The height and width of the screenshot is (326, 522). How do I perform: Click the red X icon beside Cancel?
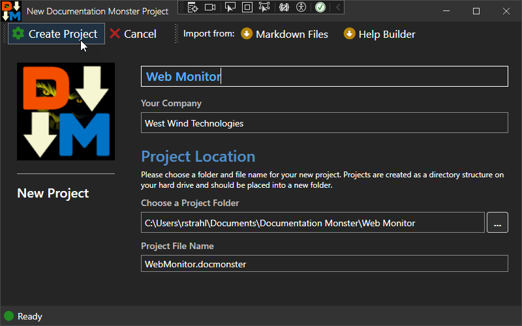point(115,33)
